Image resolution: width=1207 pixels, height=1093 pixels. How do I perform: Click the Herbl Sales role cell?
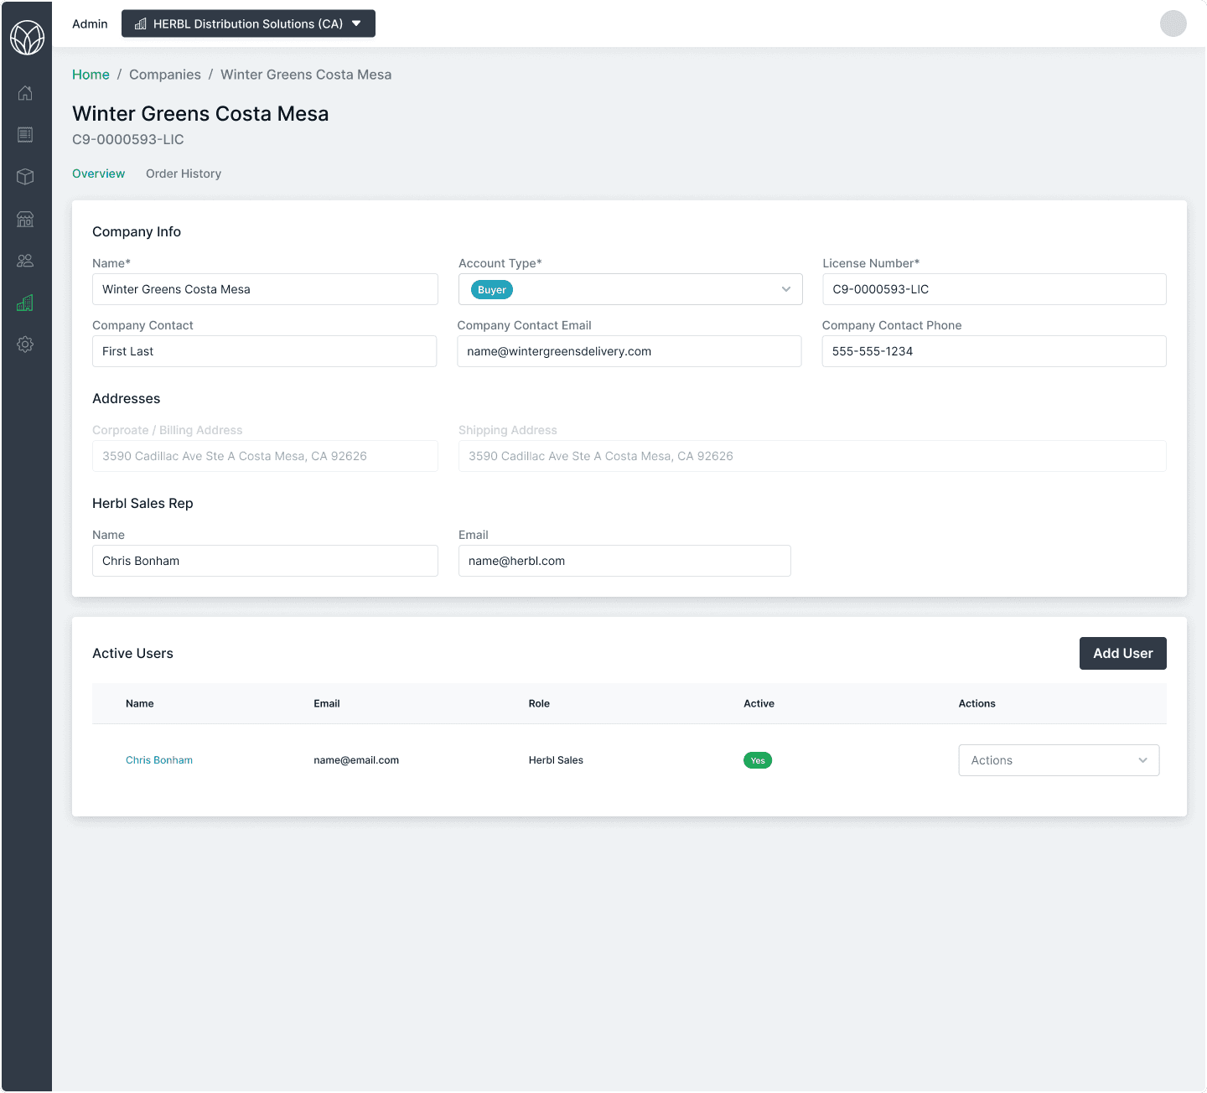point(556,760)
